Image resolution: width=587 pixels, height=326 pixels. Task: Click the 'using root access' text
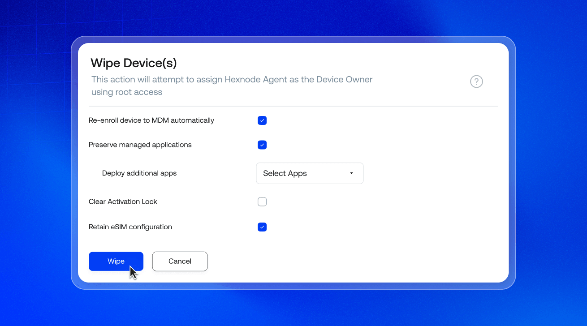pos(127,92)
